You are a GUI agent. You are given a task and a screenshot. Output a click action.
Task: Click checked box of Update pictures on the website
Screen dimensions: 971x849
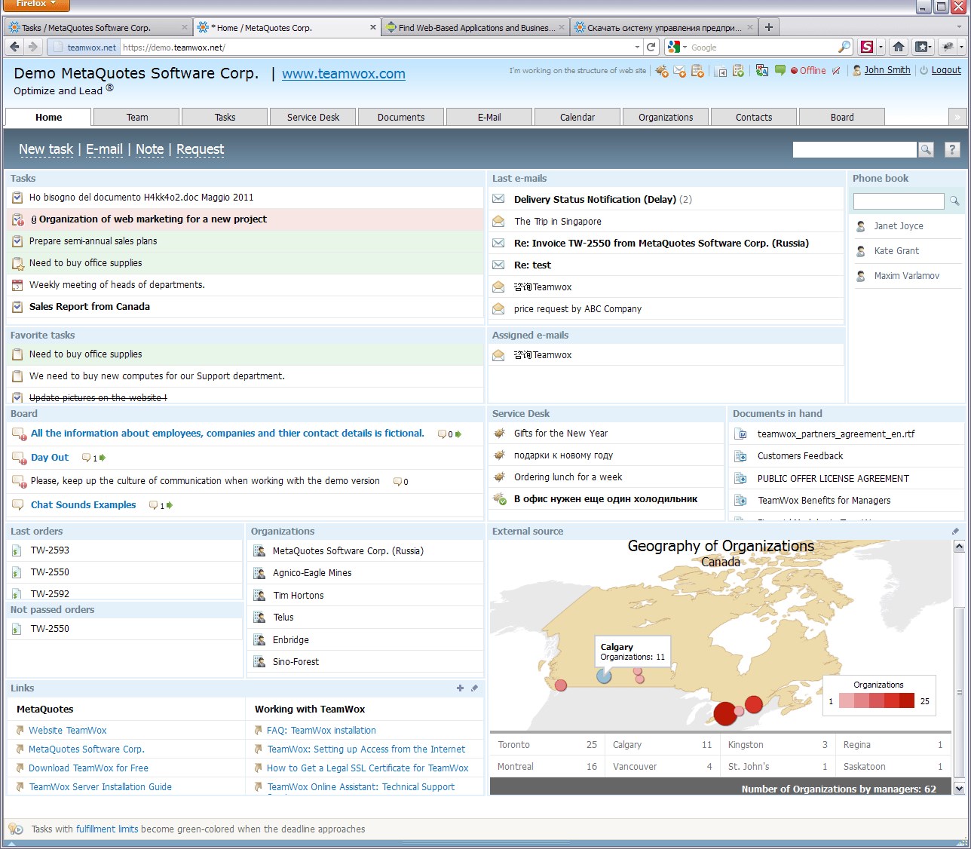point(17,397)
